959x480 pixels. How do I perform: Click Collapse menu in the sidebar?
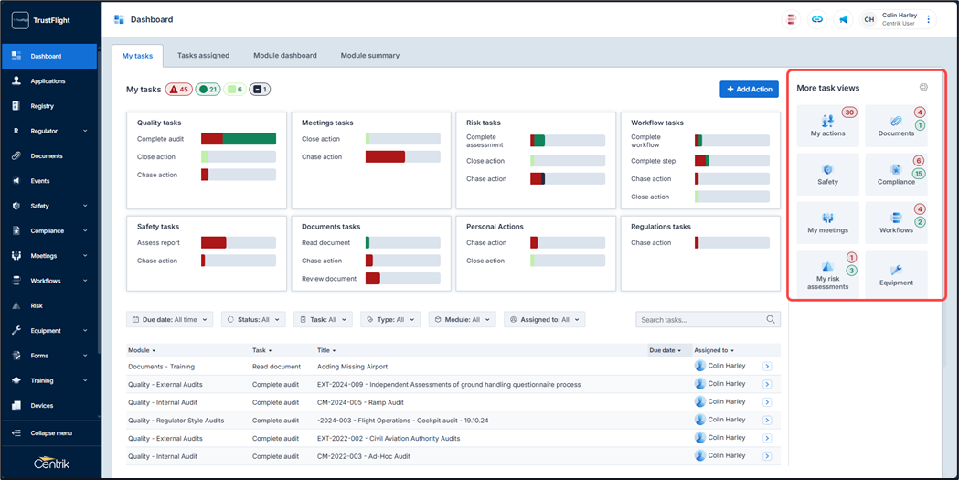(x=50, y=433)
